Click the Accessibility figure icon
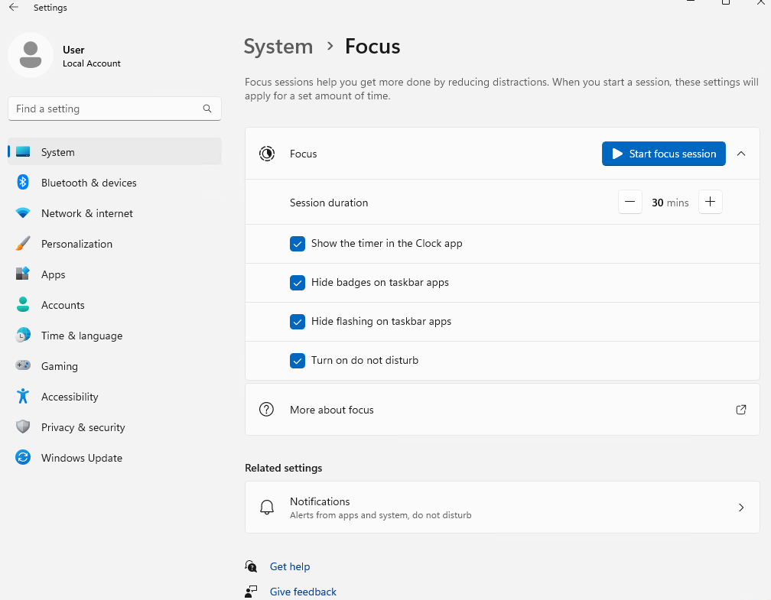771x600 pixels. point(23,397)
